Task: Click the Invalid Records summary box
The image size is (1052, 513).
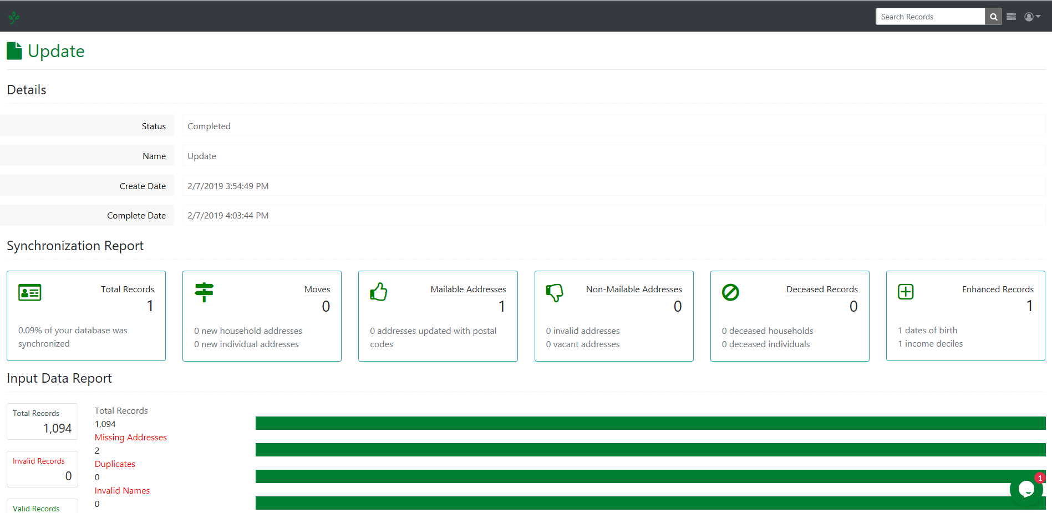Action: [42, 469]
